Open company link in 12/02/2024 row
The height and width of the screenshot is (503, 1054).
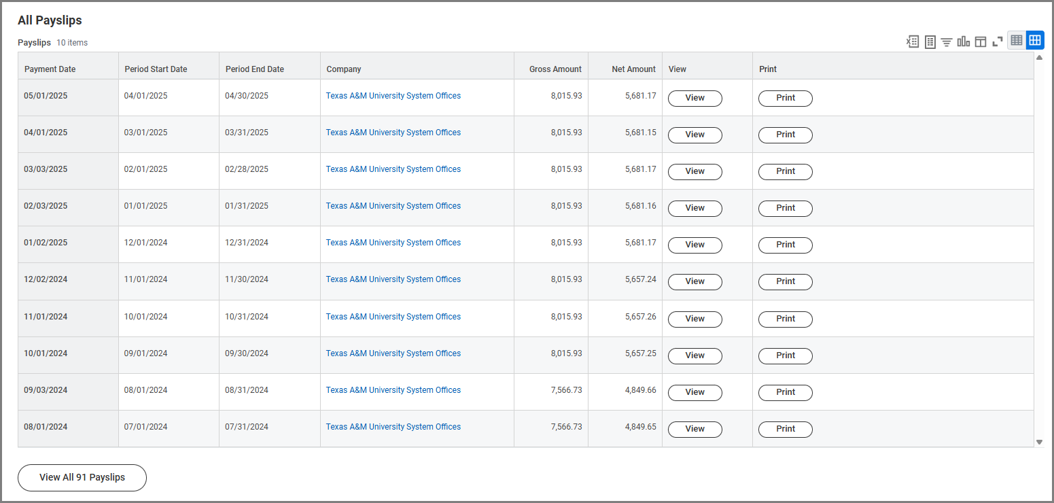coord(393,279)
